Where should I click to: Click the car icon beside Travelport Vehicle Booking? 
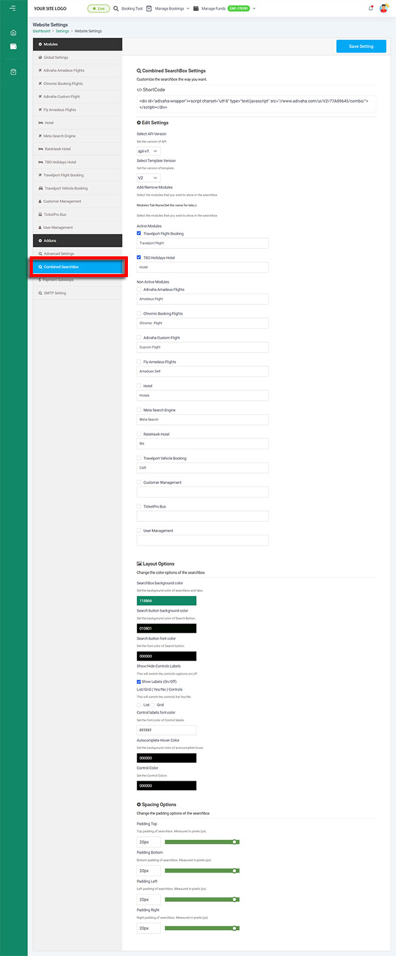tap(40, 189)
